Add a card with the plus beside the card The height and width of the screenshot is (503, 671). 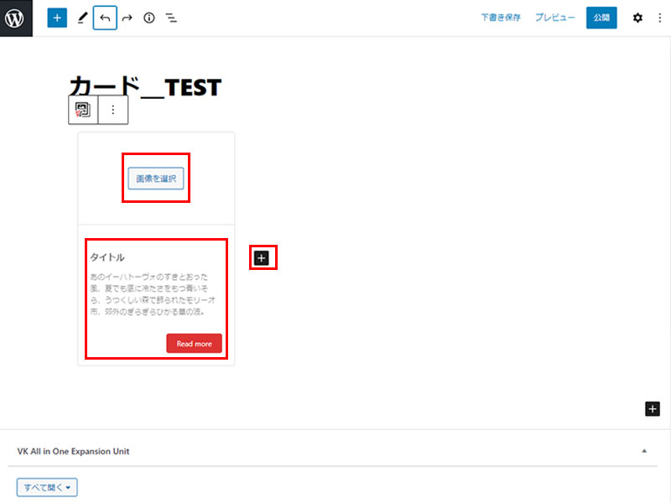(262, 258)
